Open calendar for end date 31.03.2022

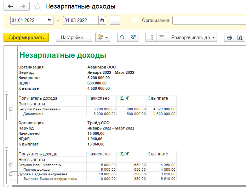point(102,21)
